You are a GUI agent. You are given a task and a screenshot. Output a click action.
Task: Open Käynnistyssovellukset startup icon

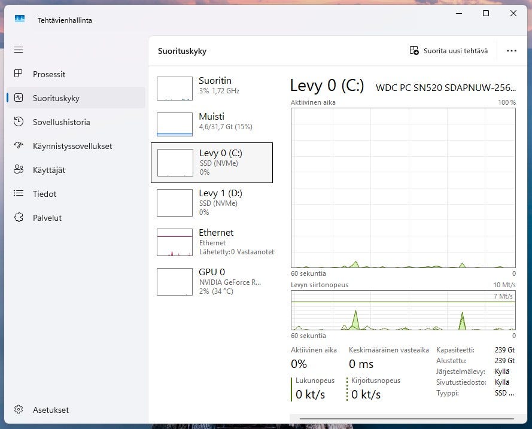pos(19,145)
